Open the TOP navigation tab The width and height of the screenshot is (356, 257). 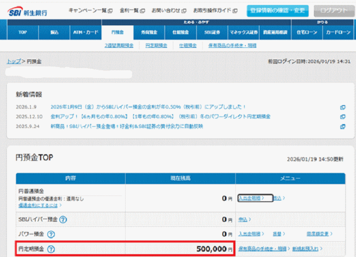coord(22,33)
